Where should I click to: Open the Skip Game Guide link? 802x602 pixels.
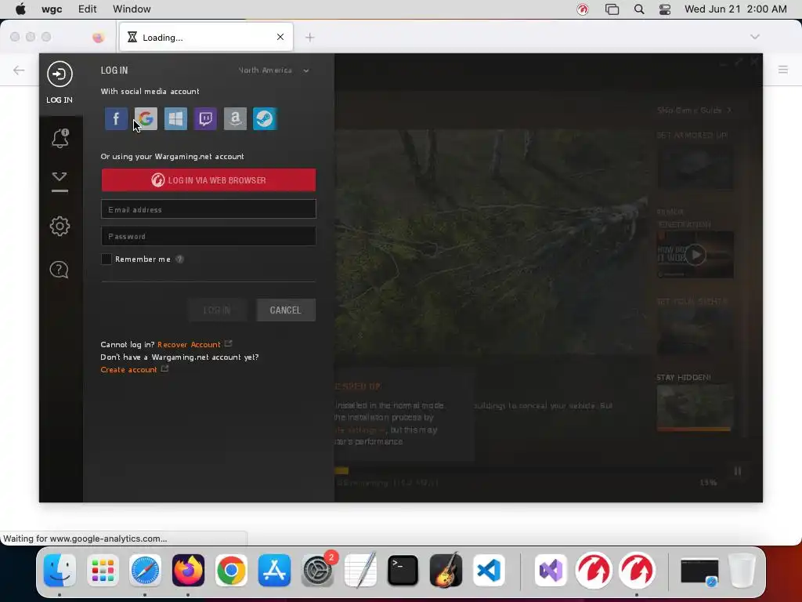tap(694, 110)
